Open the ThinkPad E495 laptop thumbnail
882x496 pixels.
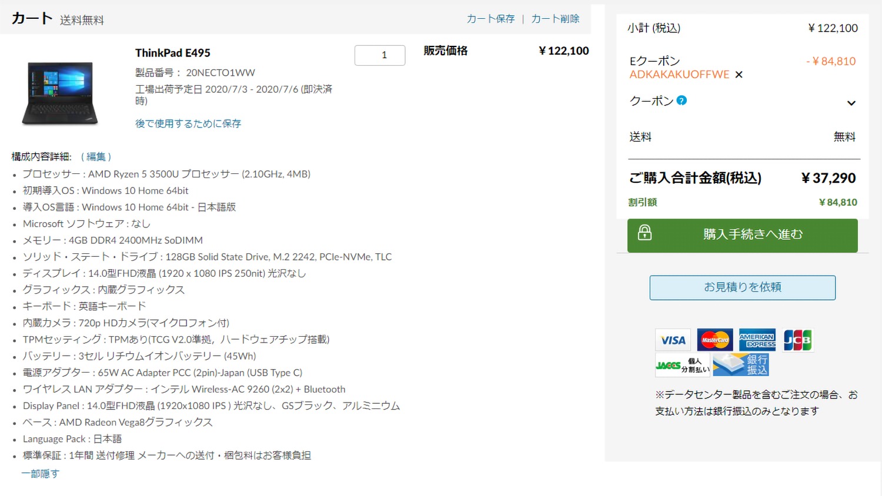[x=60, y=92]
